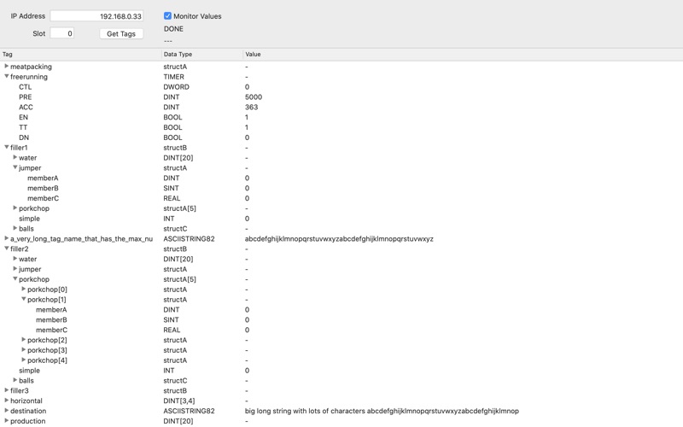Click the destination tag's string value

click(382, 411)
